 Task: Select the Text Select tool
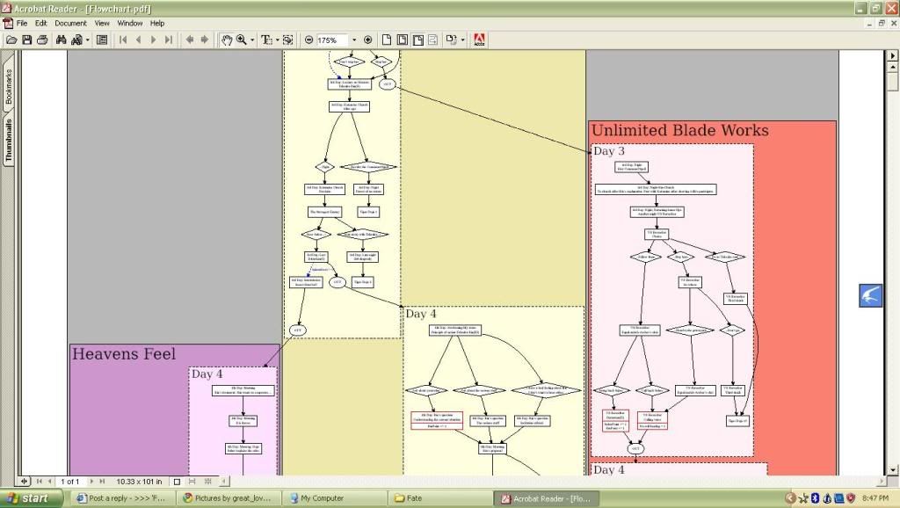click(x=266, y=40)
